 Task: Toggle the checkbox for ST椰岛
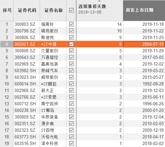pyautogui.click(x=71, y=110)
